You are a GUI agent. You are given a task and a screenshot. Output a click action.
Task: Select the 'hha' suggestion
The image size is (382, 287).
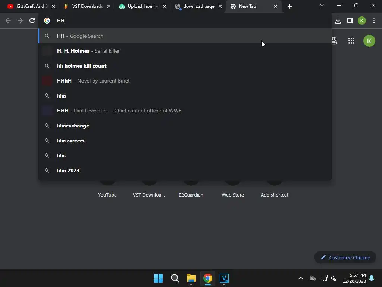185,96
